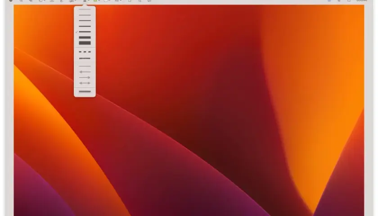The image size is (378, 216).
Task: Pick the third line weight option
Action: tap(85, 21)
